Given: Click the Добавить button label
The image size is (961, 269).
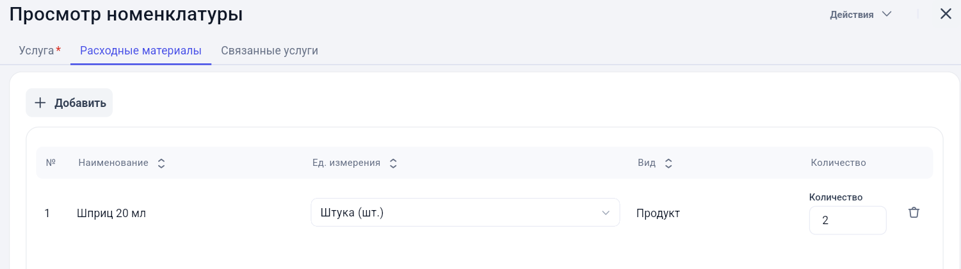Looking at the screenshot, I should click(x=80, y=103).
